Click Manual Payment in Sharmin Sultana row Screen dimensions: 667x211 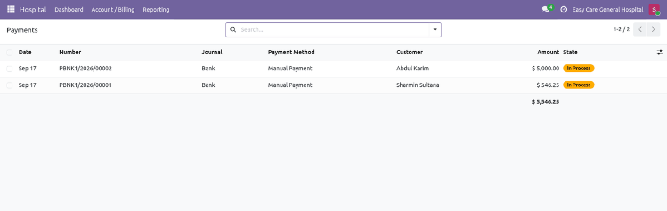click(290, 85)
